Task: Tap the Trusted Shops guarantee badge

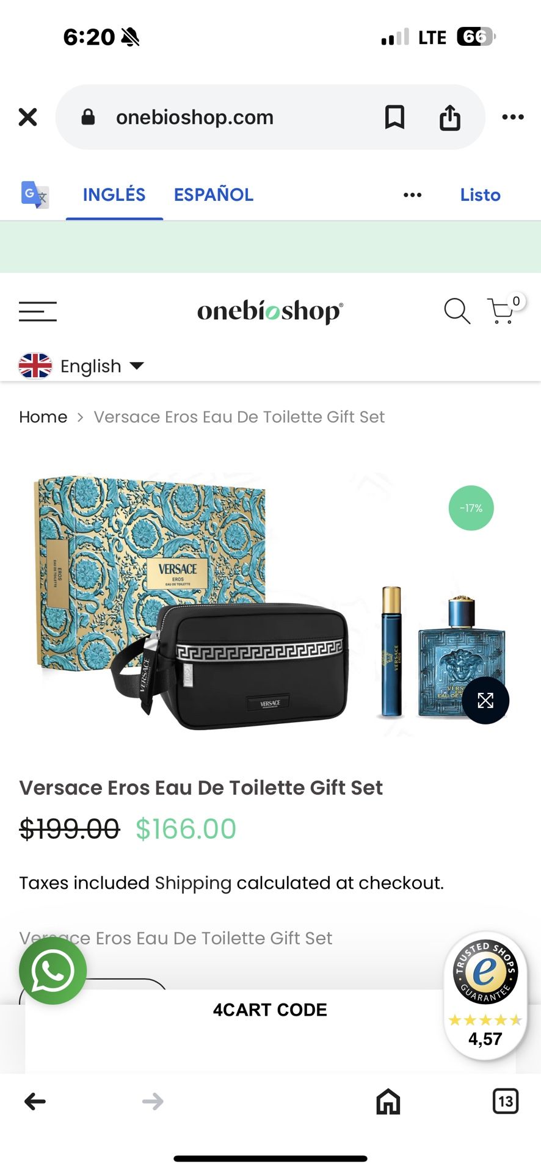Action: coord(485,995)
